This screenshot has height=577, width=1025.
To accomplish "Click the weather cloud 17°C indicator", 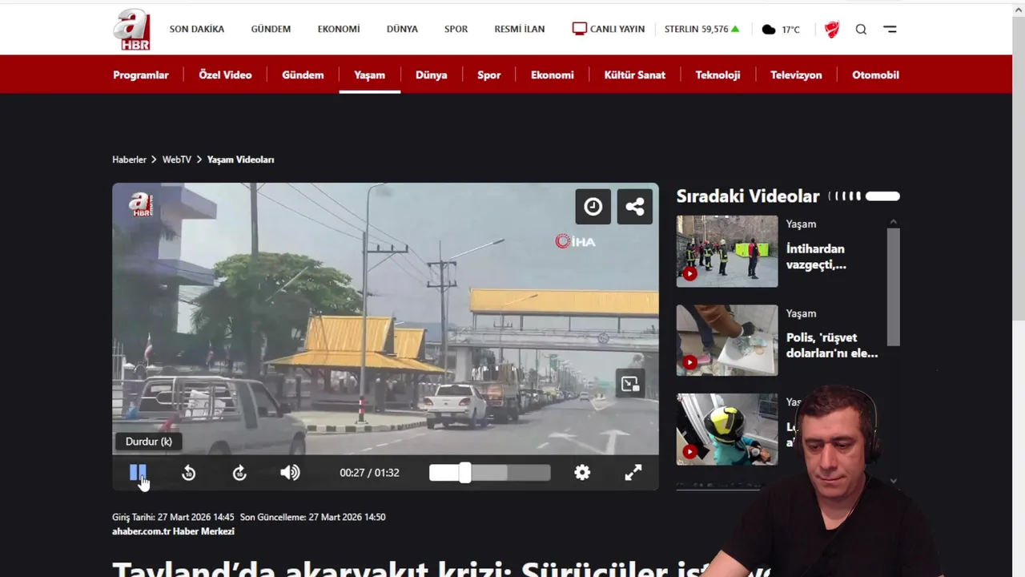I will pyautogui.click(x=781, y=29).
